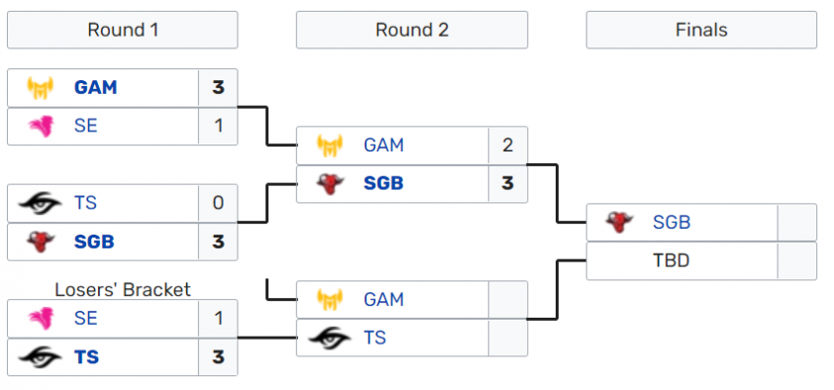
Task: Click GAM score 2 in Round 2
Action: [508, 146]
